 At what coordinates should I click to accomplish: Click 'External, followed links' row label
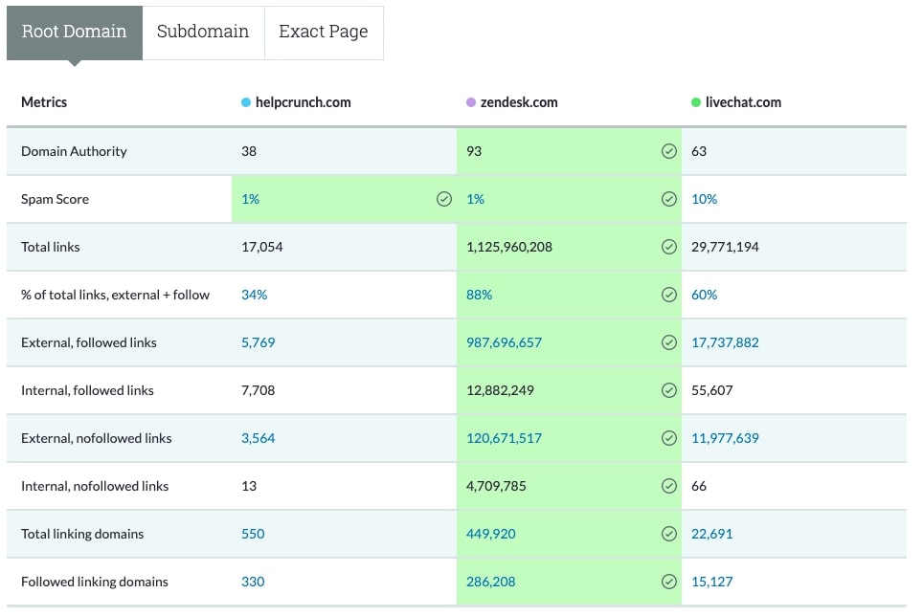click(89, 342)
